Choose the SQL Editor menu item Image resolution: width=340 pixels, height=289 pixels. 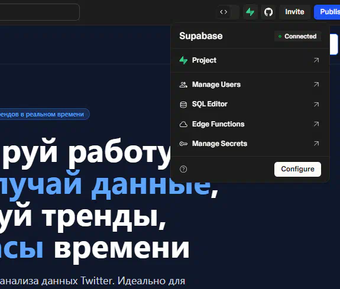point(250,104)
